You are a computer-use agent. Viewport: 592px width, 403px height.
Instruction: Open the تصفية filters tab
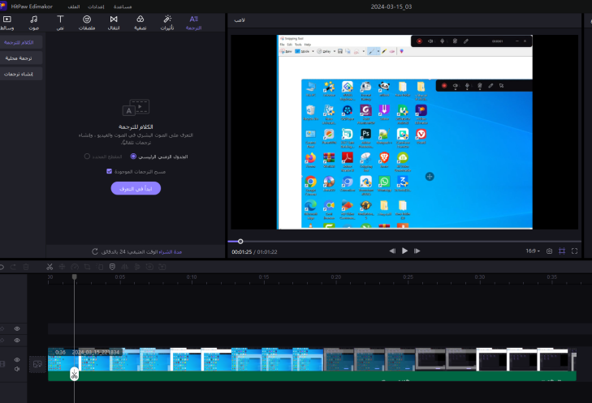click(140, 23)
